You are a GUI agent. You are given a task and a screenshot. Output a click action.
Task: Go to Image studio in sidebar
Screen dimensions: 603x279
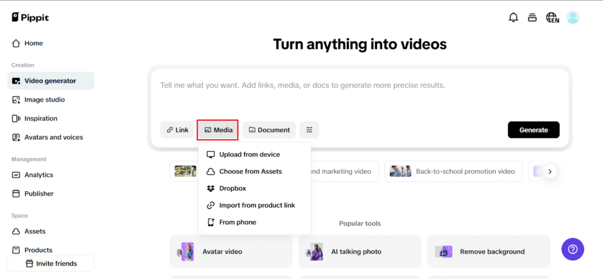click(x=44, y=100)
